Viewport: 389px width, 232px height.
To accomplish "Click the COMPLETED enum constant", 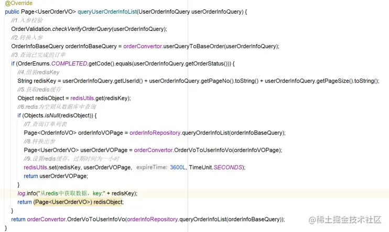I will (69, 64).
